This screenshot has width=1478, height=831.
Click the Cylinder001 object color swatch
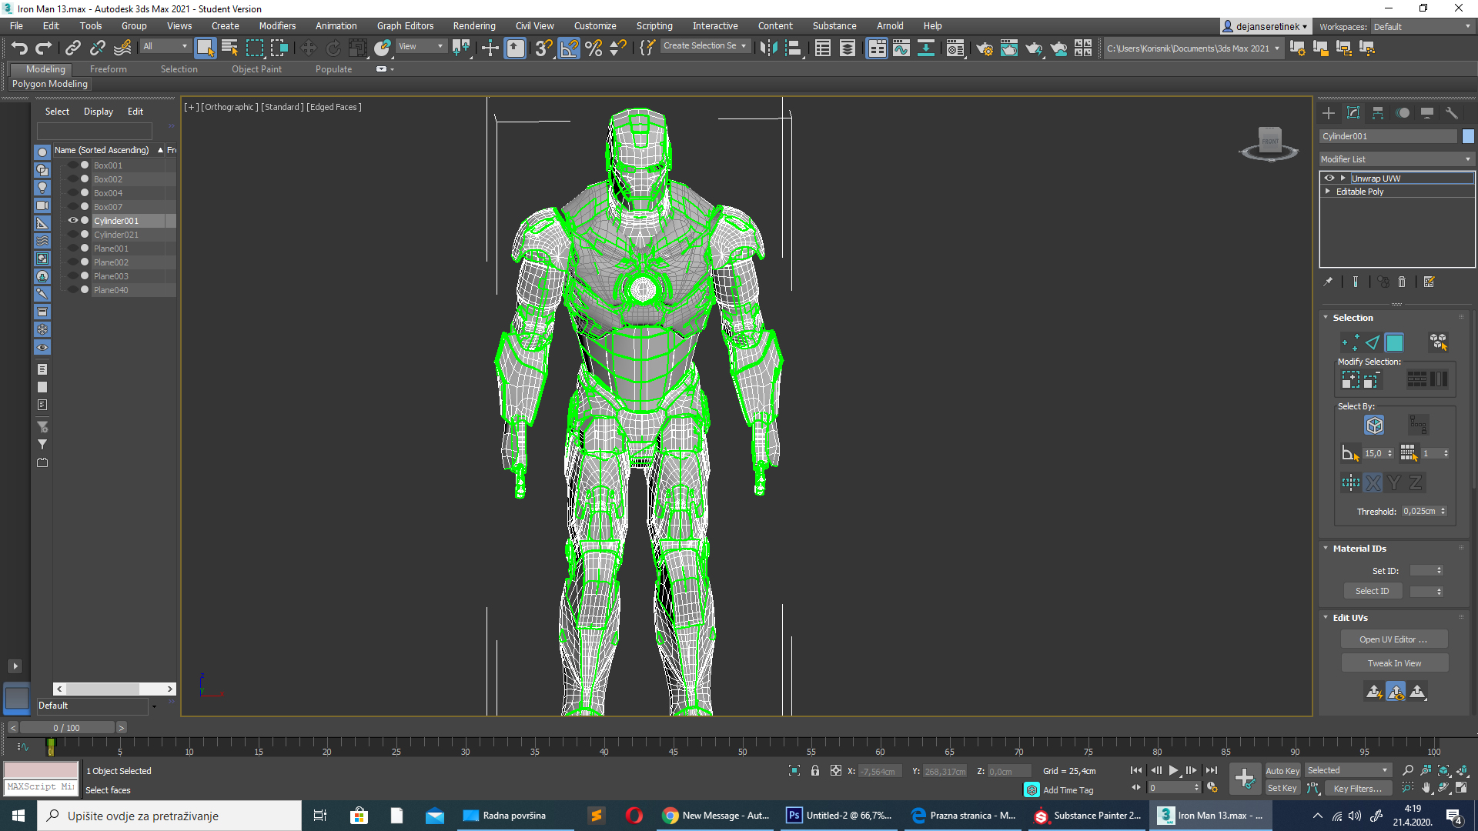pyautogui.click(x=1468, y=136)
